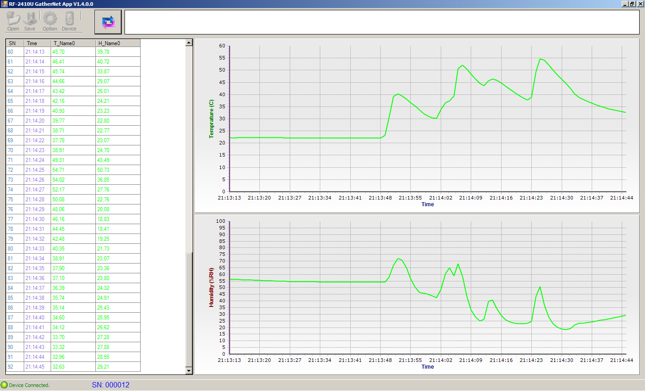Click the Time column header
The image size is (645, 391).
pyautogui.click(x=37, y=43)
